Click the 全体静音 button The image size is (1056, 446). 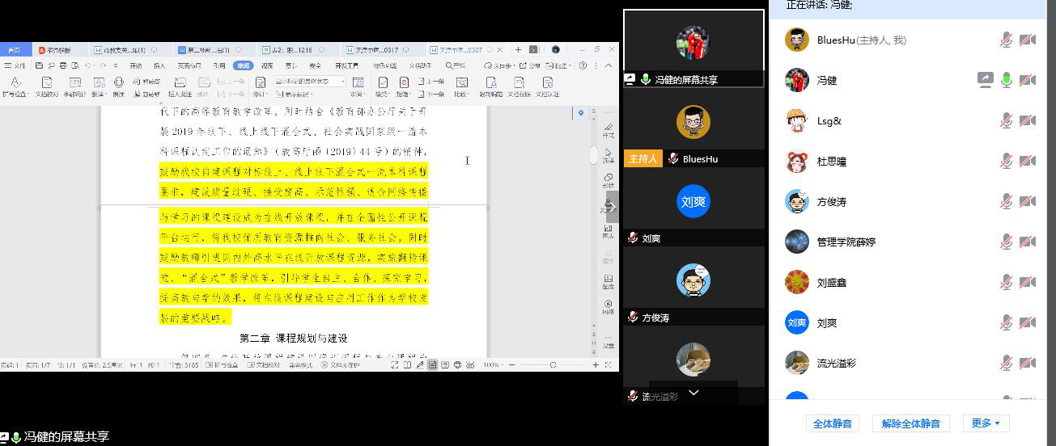pos(832,423)
